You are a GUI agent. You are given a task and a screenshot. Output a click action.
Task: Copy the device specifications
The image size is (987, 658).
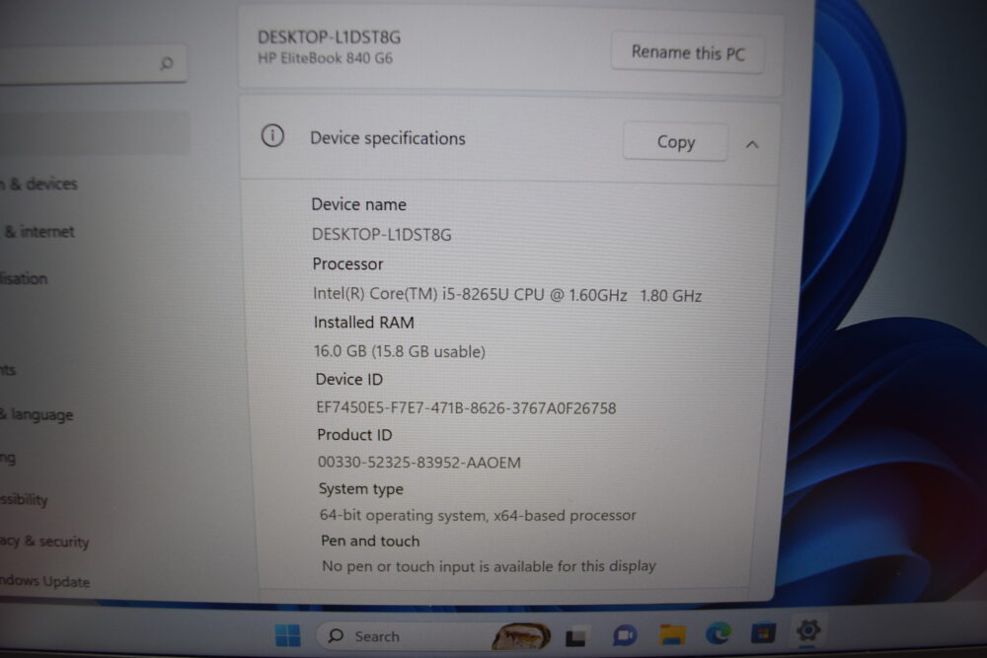pos(675,142)
